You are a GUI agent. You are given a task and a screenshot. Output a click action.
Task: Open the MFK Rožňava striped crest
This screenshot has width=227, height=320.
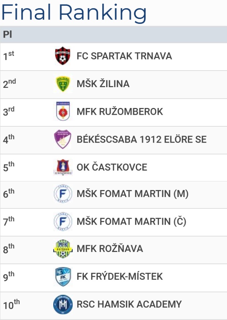click(x=63, y=249)
